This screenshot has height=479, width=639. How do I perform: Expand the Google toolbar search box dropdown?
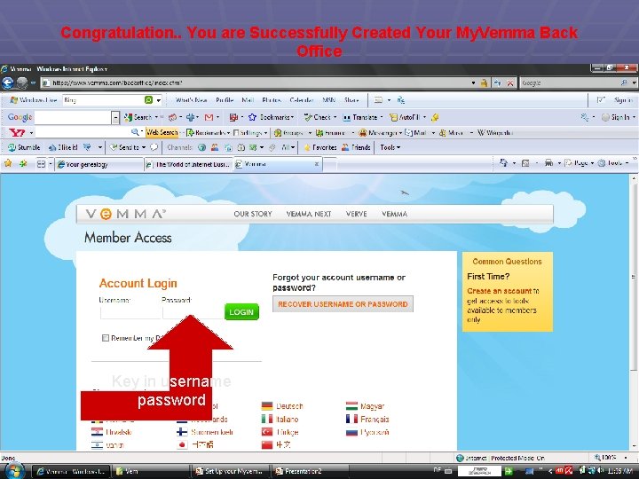115,118
